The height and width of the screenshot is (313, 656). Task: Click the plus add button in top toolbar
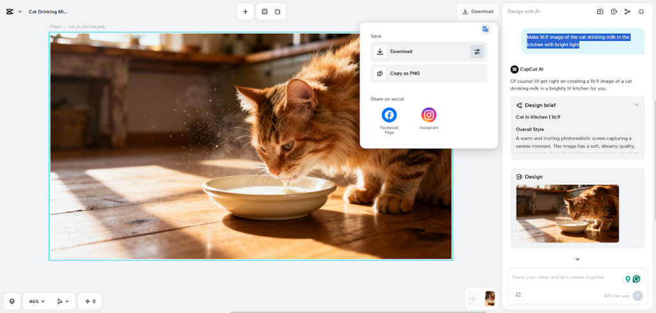245,12
